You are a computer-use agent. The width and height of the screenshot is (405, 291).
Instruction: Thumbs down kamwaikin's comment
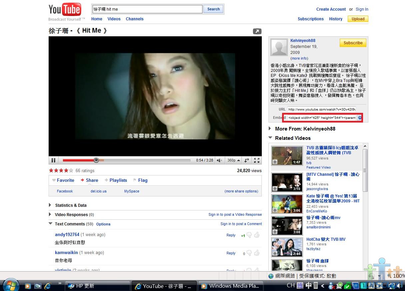pos(249,253)
